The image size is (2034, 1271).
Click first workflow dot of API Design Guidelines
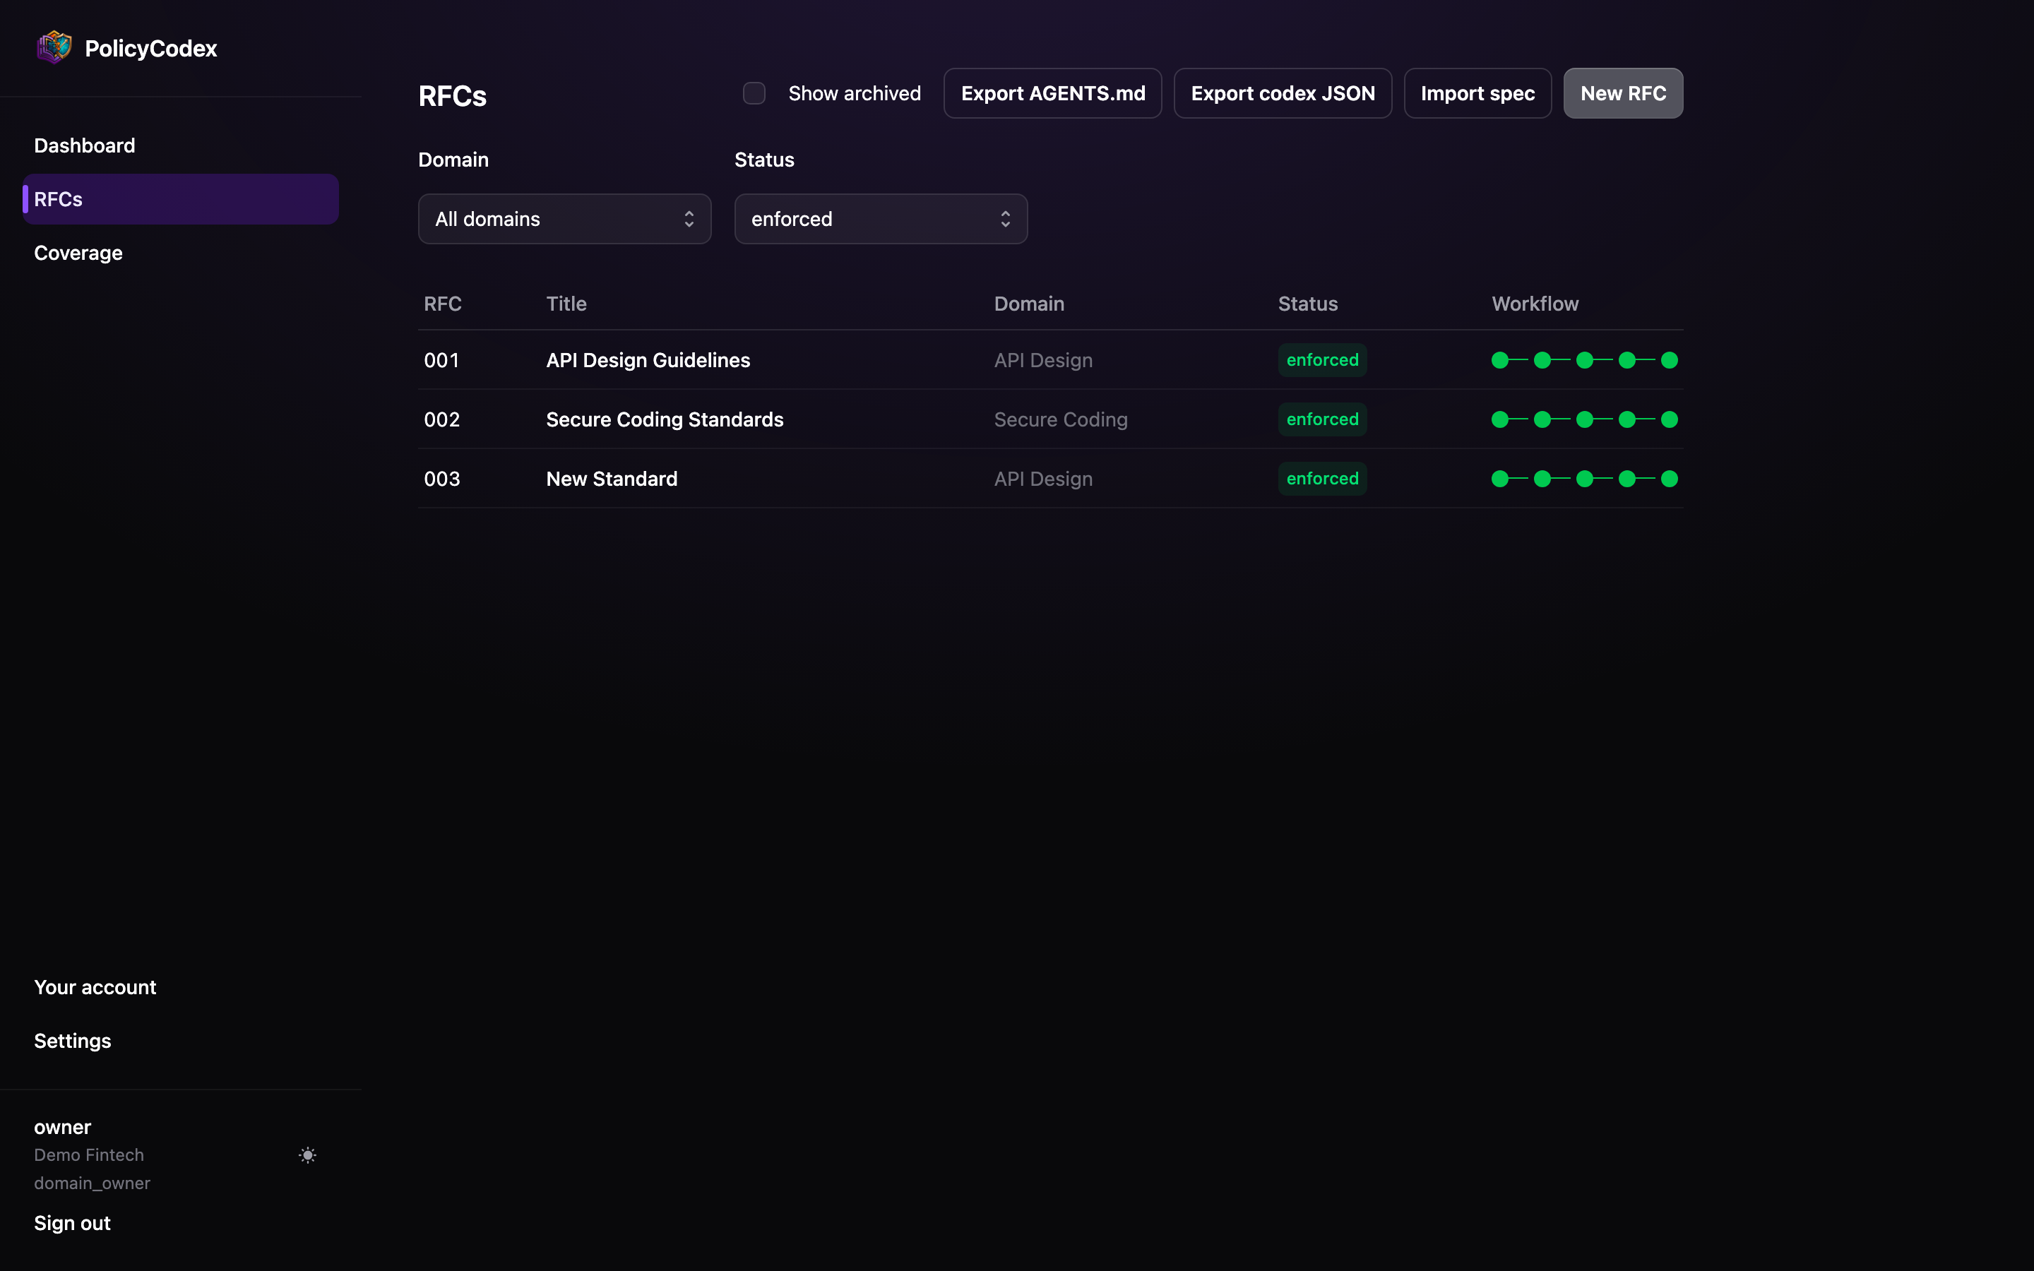click(x=1500, y=360)
